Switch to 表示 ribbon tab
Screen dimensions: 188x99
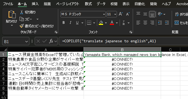pyautogui.click(x=126, y=4)
